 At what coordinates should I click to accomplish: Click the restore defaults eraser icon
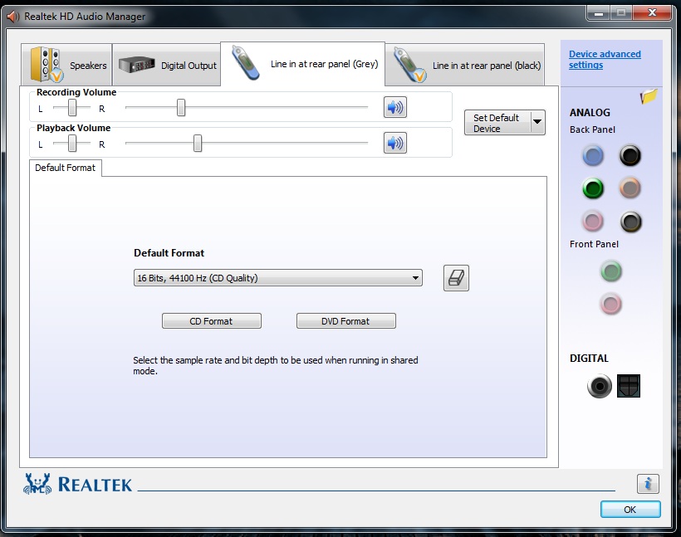point(456,278)
